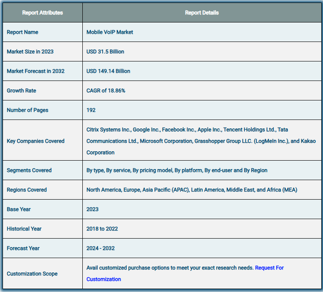Viewport: 323px width, 292px height.
Task: Click the 'CAGR of 18.86%' value
Action: tap(106, 91)
